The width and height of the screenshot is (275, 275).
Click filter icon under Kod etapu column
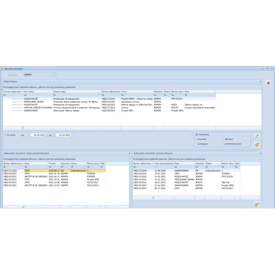pyautogui.click(x=25, y=95)
